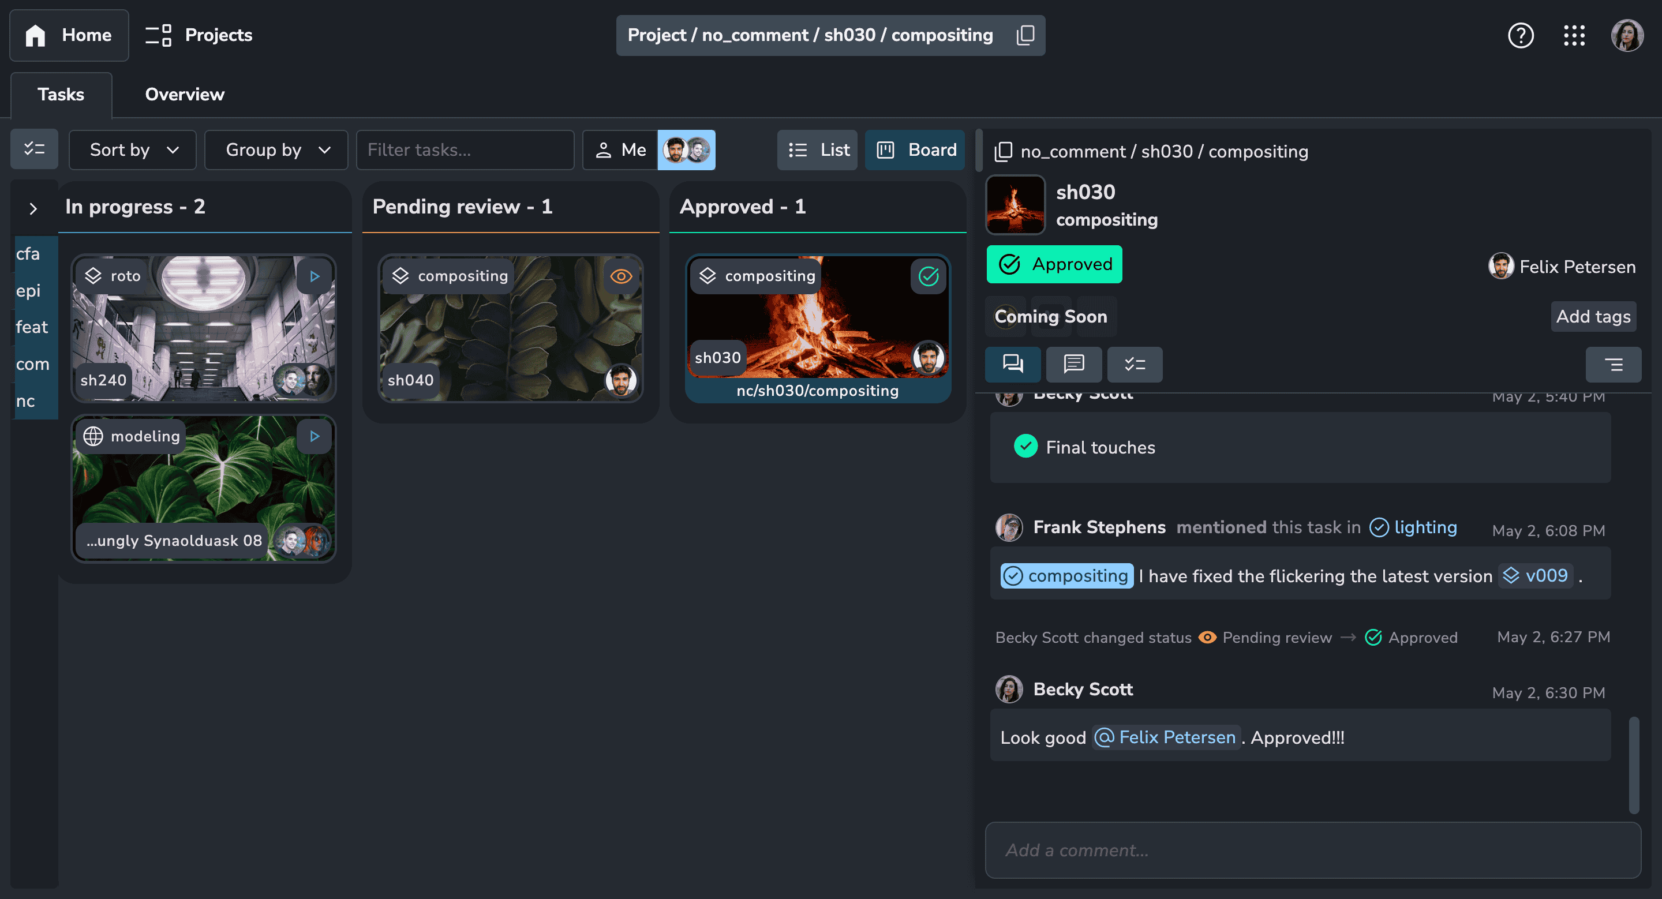Image resolution: width=1662 pixels, height=899 pixels.
Task: Expand the Sort by dropdown
Action: tap(132, 149)
